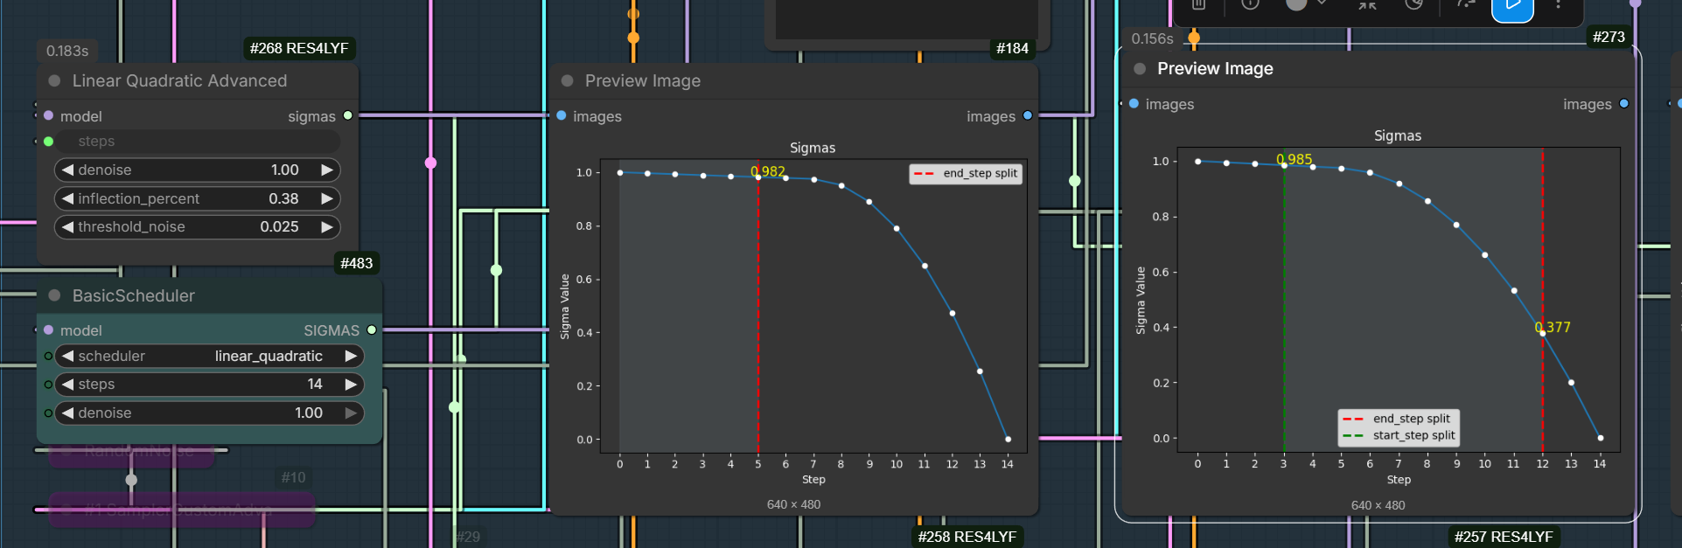Decrease denoise in Linear Quadratic Advanced with left arrow
Image resolution: width=1682 pixels, height=548 pixels.
[x=67, y=170]
